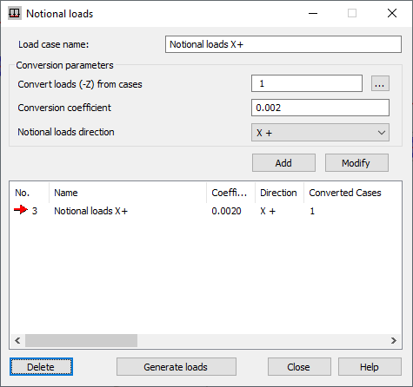
Task: Click the right scroll arrow of the list
Action: click(x=394, y=340)
